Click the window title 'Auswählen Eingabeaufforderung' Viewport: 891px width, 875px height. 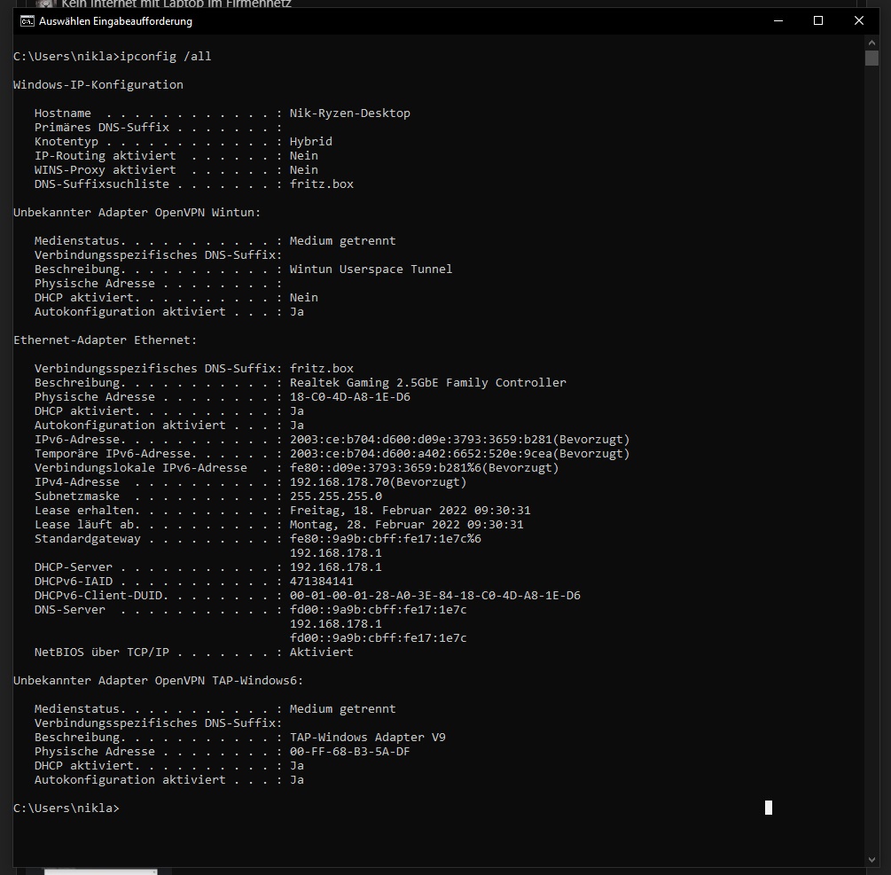tap(115, 21)
